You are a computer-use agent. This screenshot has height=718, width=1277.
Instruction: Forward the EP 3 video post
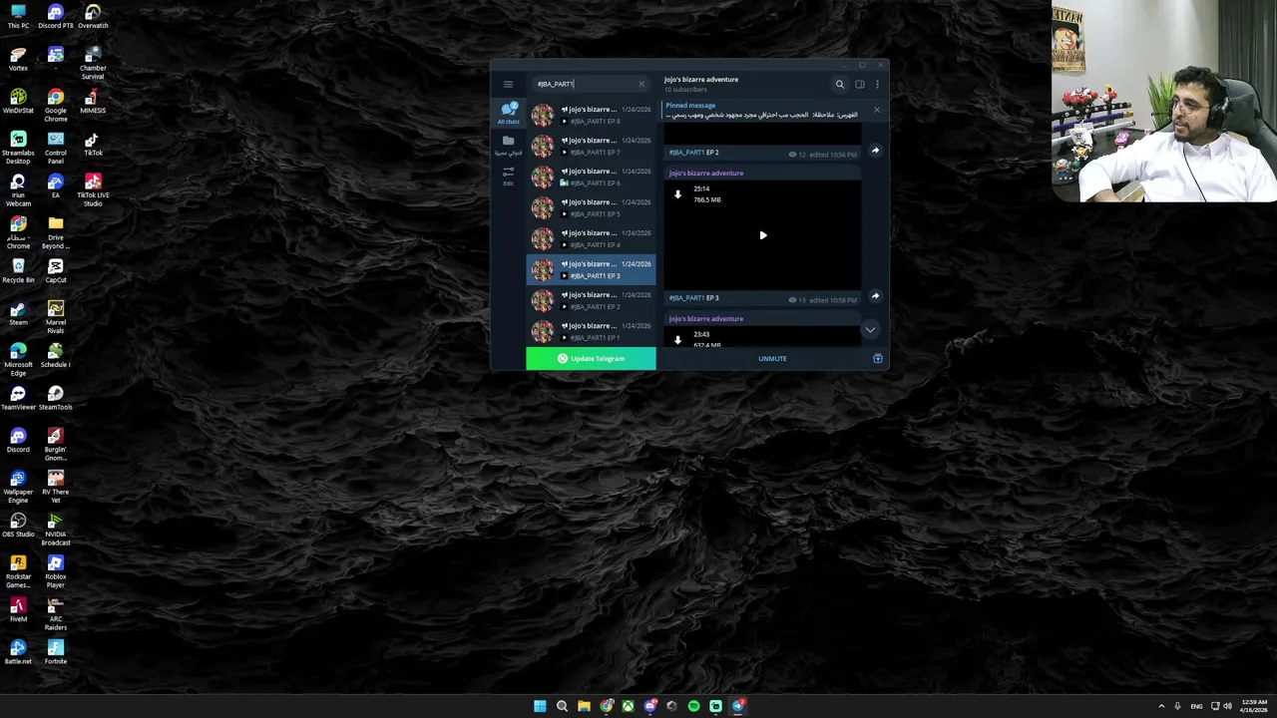coord(875,295)
